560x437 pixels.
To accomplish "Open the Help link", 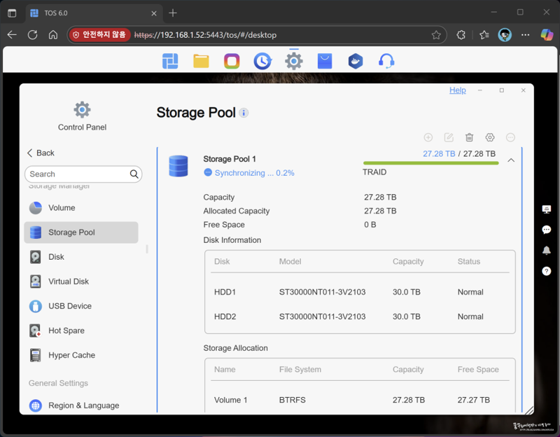I will point(458,90).
